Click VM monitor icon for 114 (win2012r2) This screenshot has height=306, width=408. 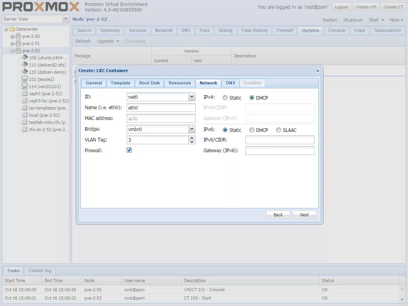25,86
